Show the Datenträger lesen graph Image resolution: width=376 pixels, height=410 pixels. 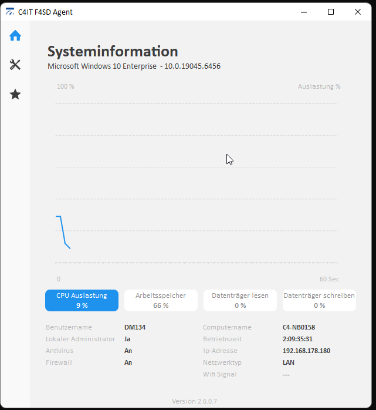point(240,300)
